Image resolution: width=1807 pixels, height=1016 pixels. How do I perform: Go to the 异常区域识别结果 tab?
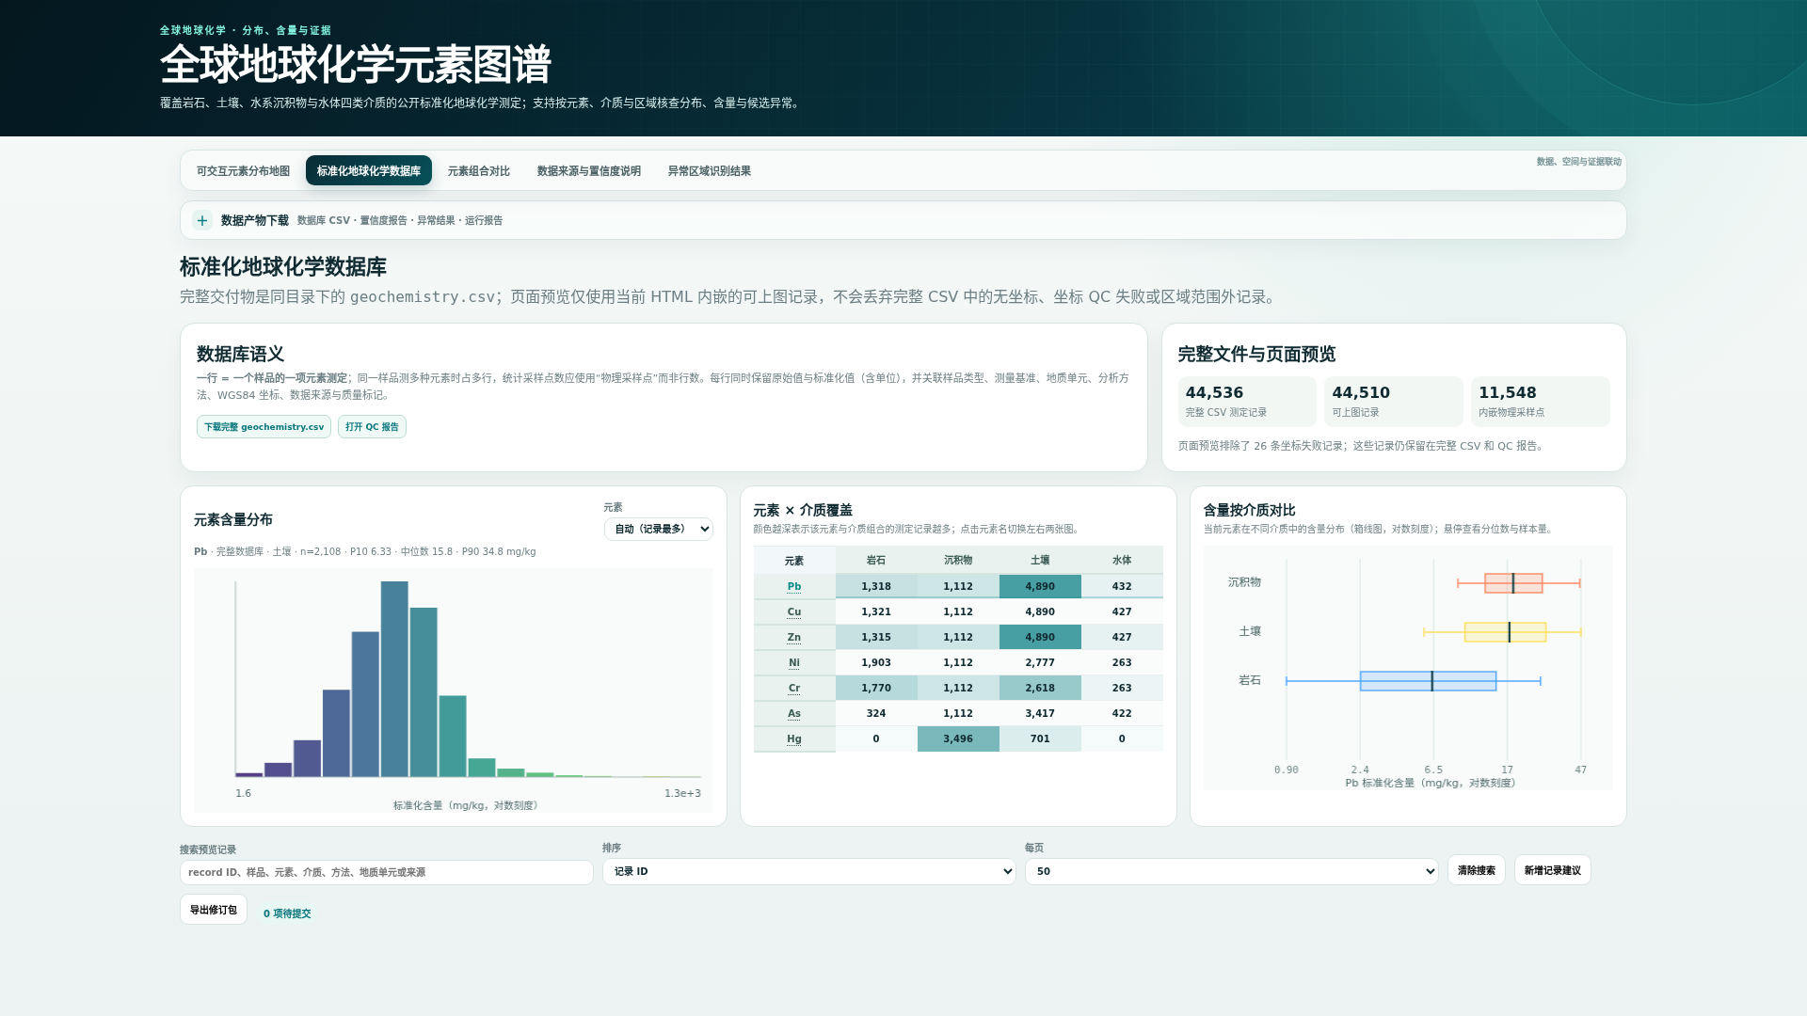tap(710, 171)
